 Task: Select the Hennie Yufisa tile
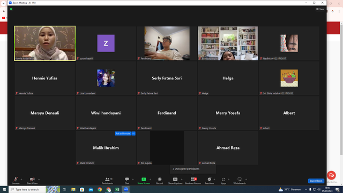(x=45, y=78)
